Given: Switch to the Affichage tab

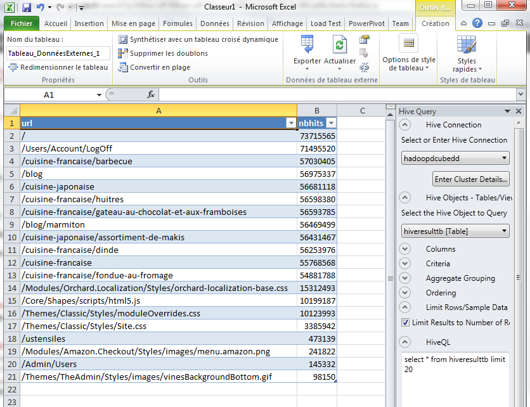Looking at the screenshot, I should click(x=287, y=23).
